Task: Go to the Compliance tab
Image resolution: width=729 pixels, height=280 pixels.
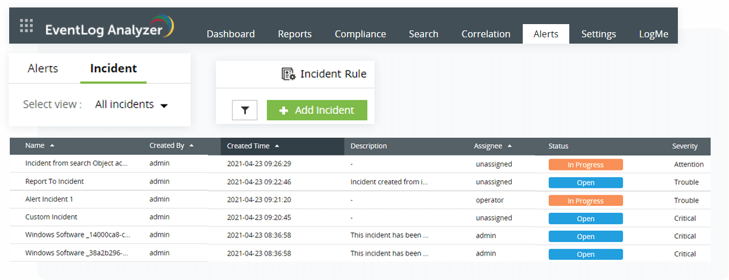Action: pyautogui.click(x=360, y=34)
